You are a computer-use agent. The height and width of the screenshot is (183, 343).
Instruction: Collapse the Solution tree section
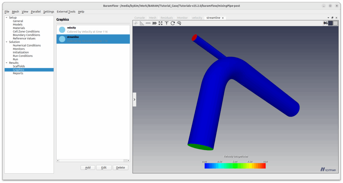coord(7,42)
